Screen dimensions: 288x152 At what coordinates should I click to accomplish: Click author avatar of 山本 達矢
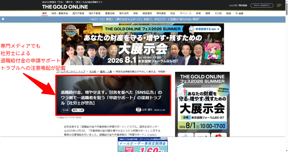pos(138,110)
